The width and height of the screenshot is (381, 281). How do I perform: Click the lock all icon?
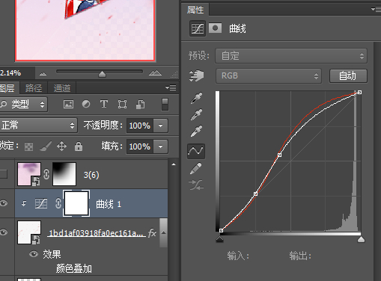tap(79, 146)
